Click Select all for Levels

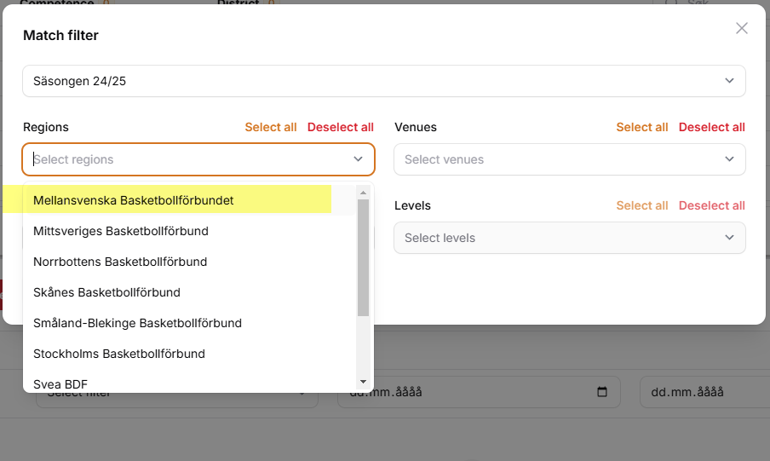[642, 205]
